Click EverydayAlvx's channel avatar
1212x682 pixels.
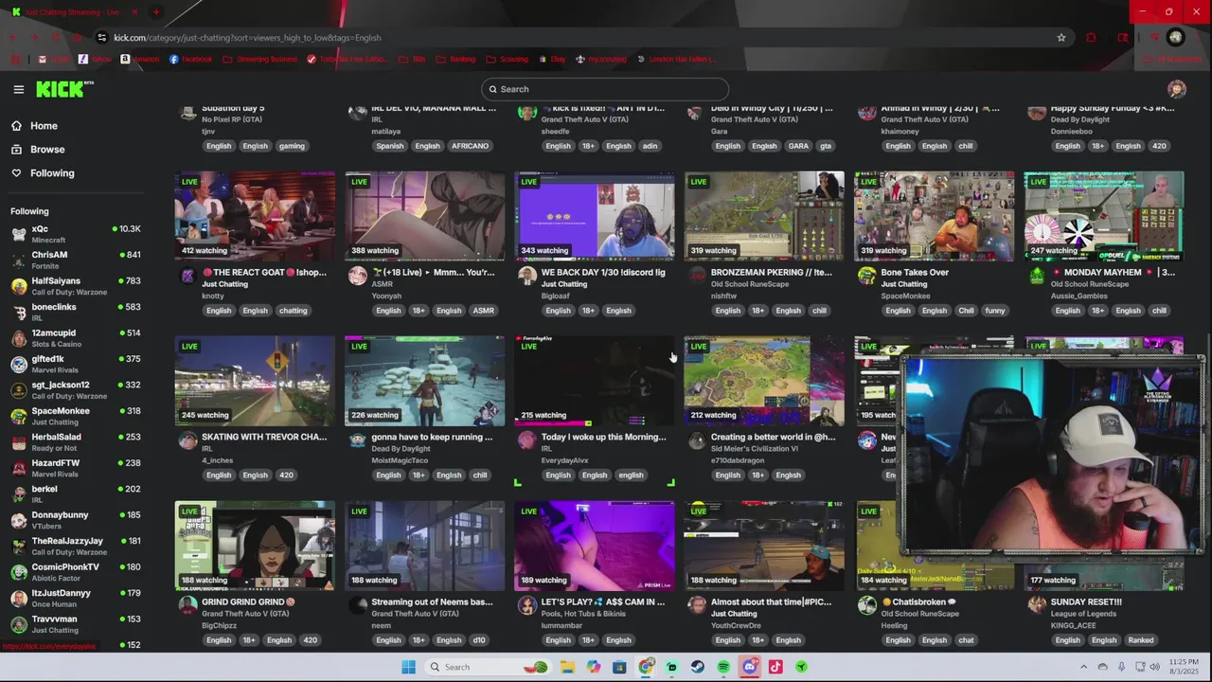[527, 440]
